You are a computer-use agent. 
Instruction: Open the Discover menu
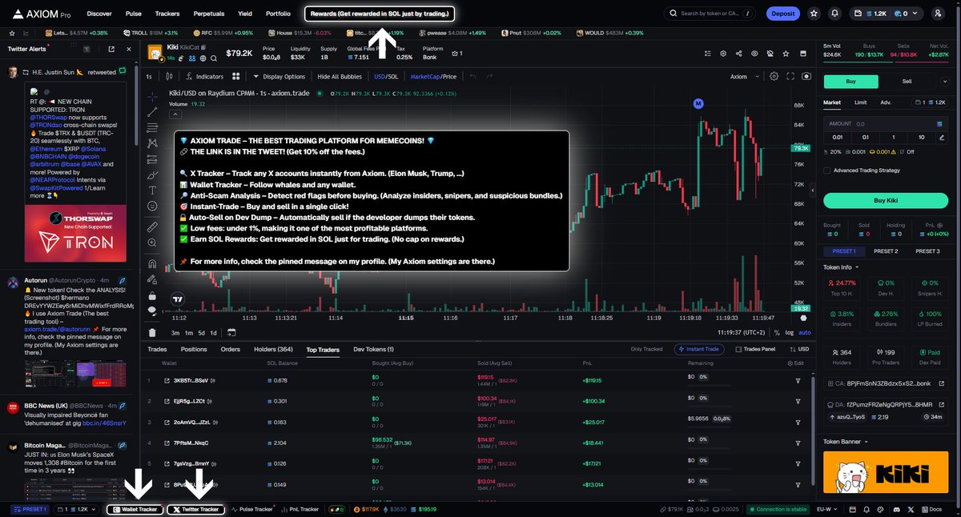tap(99, 14)
